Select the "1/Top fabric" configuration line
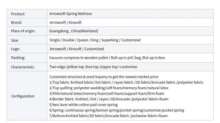The height and width of the screenshot is (123, 220). (126, 82)
